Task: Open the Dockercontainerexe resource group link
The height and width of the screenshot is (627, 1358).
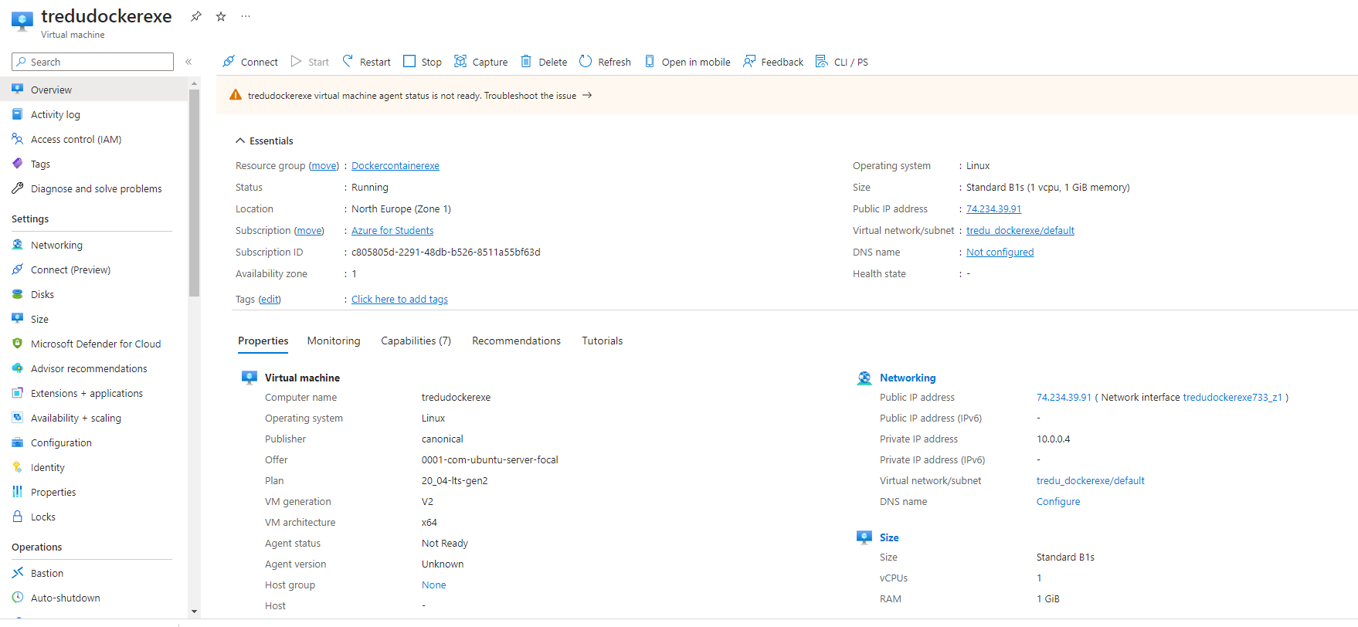Action: (x=396, y=166)
